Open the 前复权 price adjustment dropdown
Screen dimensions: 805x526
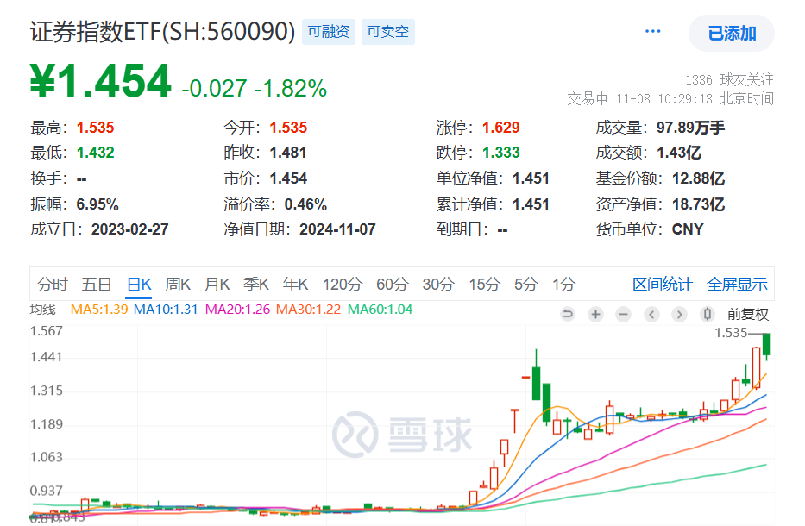point(748,315)
